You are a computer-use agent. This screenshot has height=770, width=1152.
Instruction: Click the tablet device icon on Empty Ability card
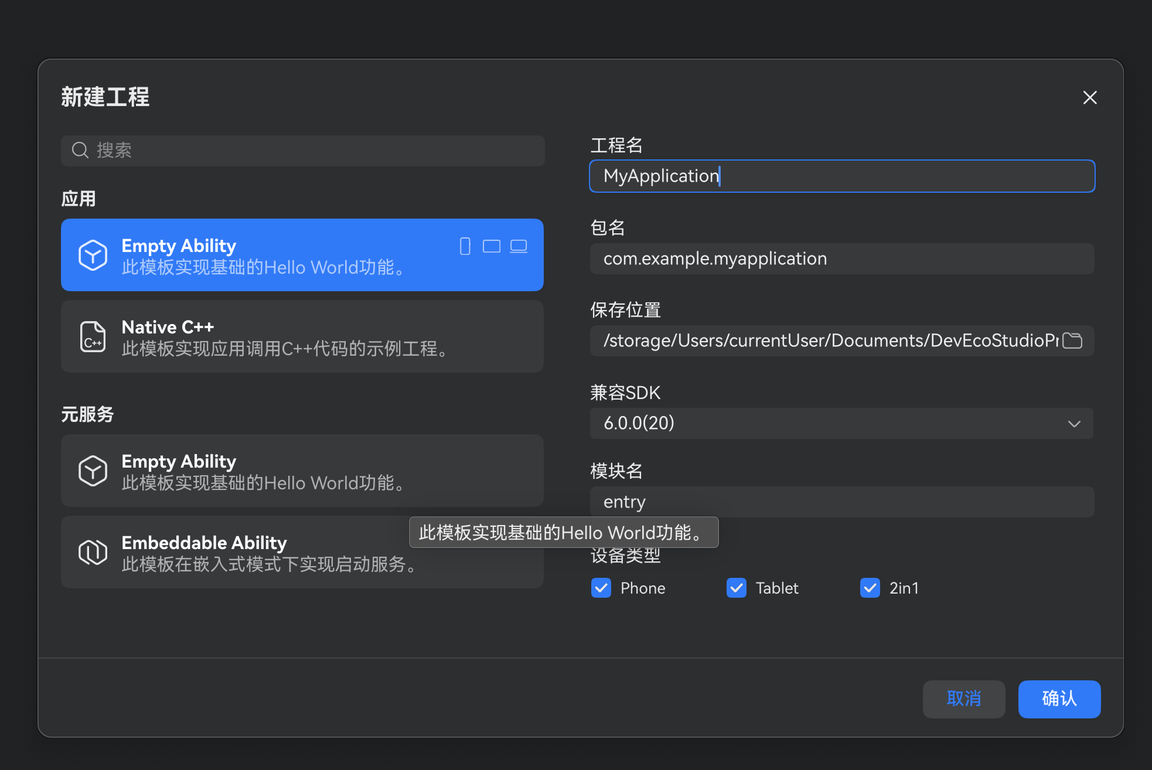click(492, 247)
